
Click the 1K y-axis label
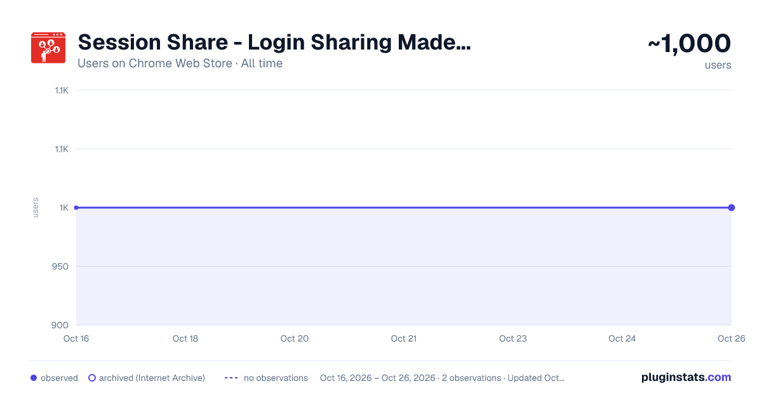point(64,208)
